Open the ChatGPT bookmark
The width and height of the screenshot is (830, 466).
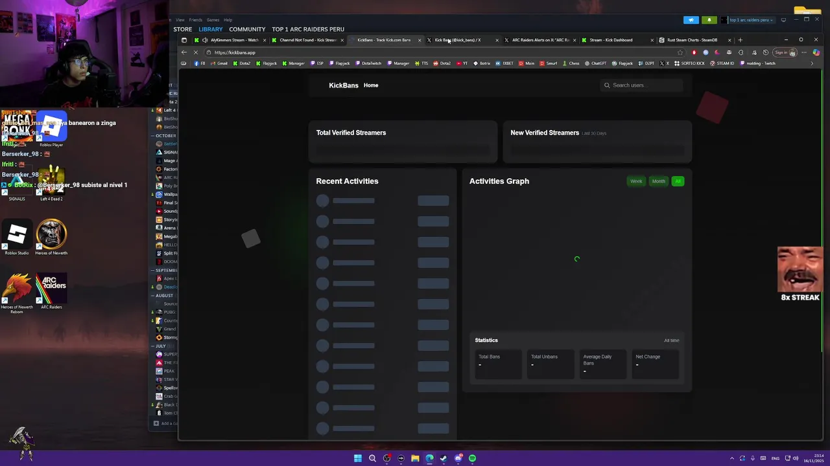click(x=595, y=63)
